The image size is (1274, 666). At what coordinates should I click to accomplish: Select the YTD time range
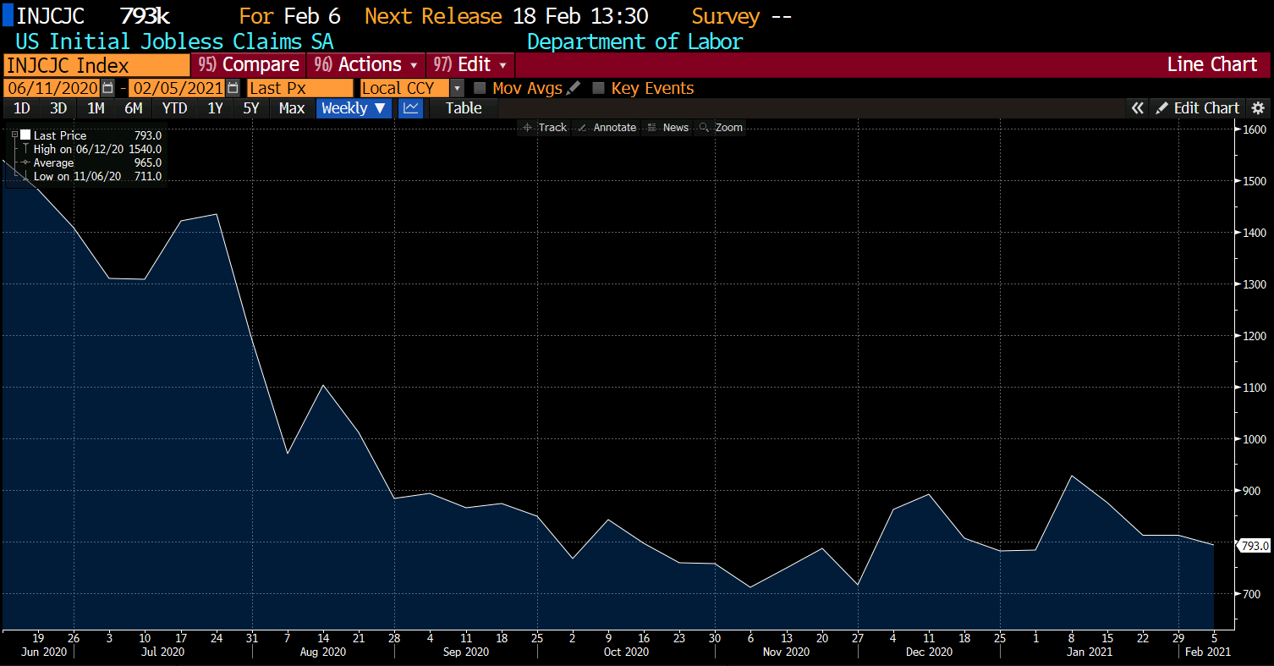(174, 108)
